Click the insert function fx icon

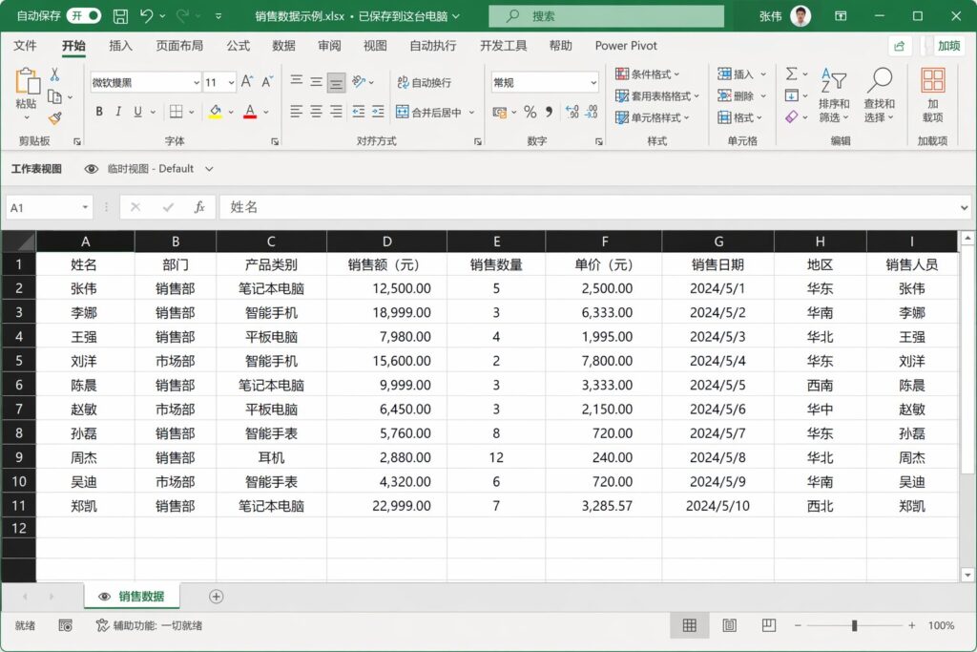pos(199,207)
